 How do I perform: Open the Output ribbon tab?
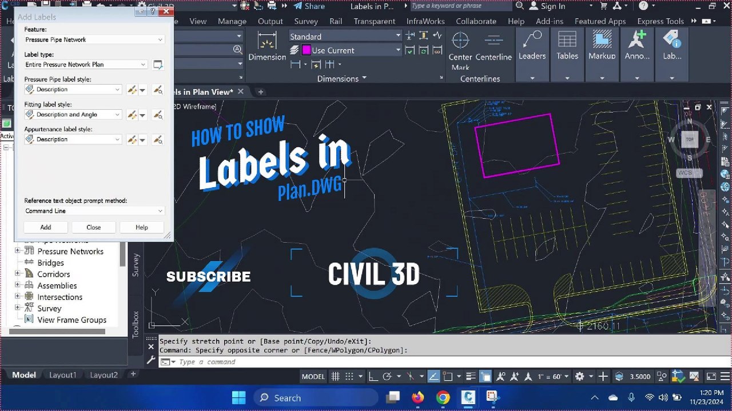coord(270,21)
